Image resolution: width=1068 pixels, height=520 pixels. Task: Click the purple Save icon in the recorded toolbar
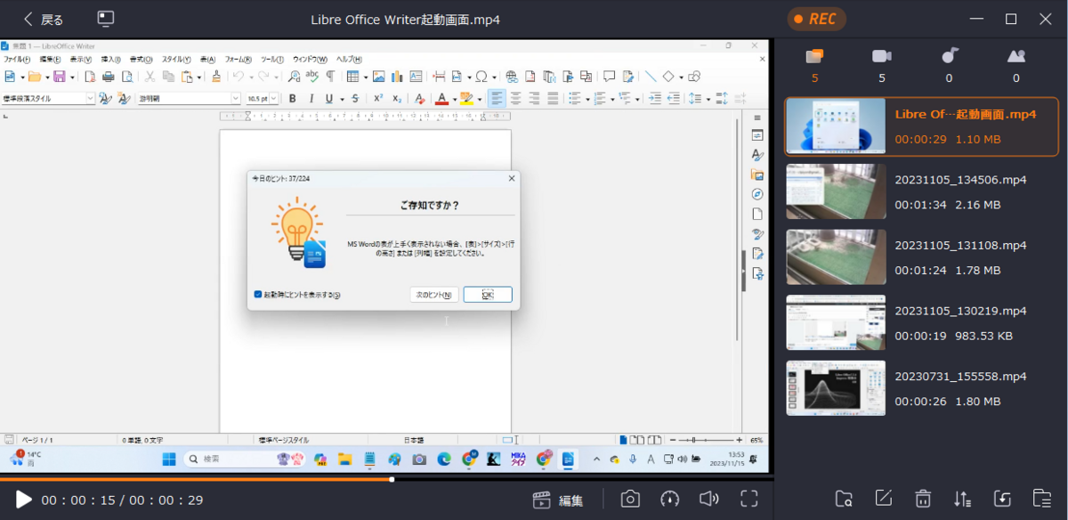pyautogui.click(x=59, y=77)
